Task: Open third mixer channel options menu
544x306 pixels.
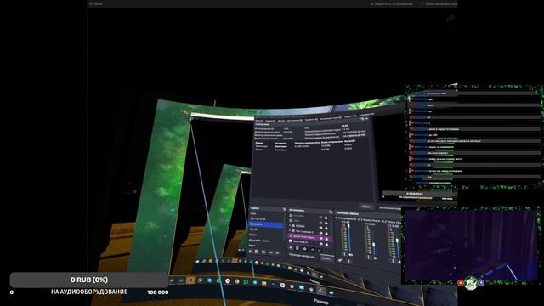Action: point(393,261)
